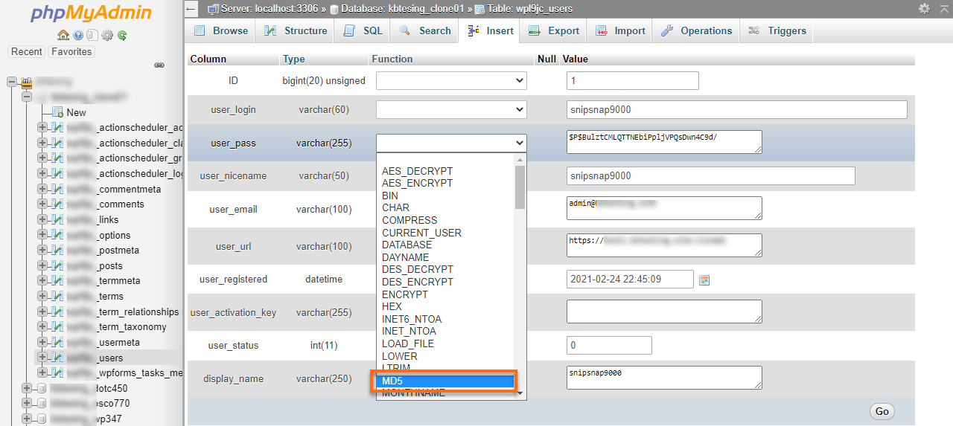953x426 pixels.
Task: Click the _users table icon
Action: (57, 358)
